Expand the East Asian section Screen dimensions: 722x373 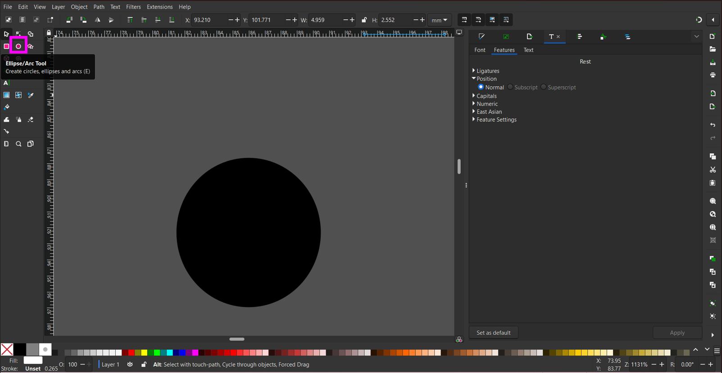[x=474, y=111]
